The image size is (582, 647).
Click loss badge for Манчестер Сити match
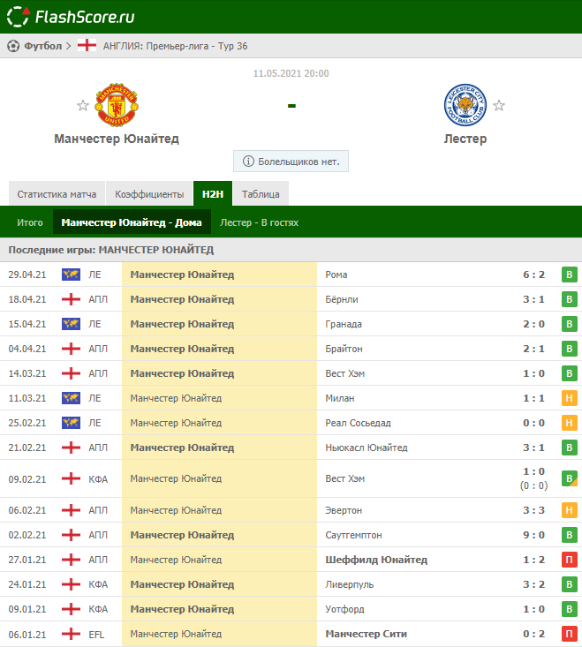pos(570,635)
